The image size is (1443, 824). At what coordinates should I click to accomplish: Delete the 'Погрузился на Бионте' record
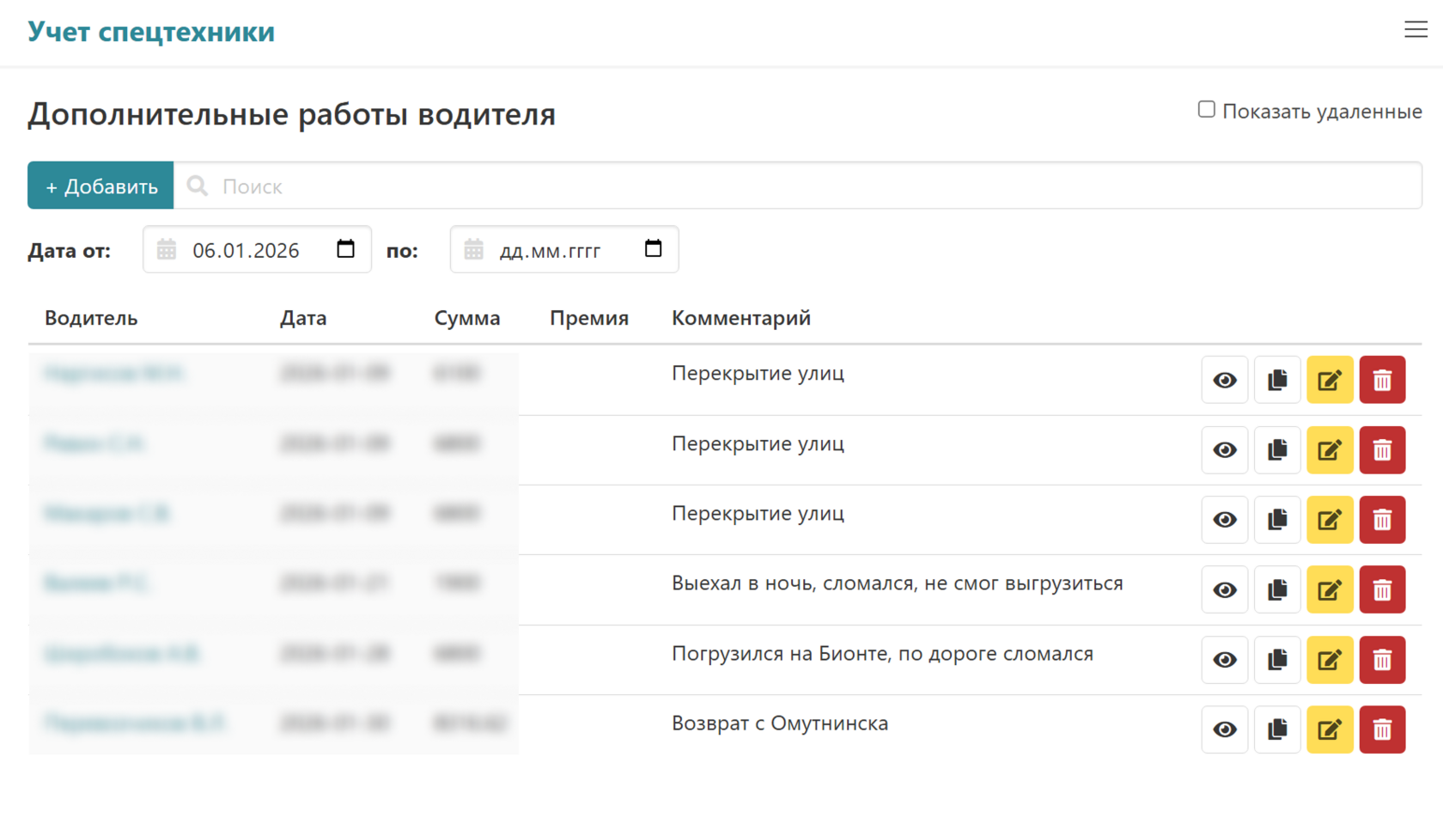click(1382, 660)
